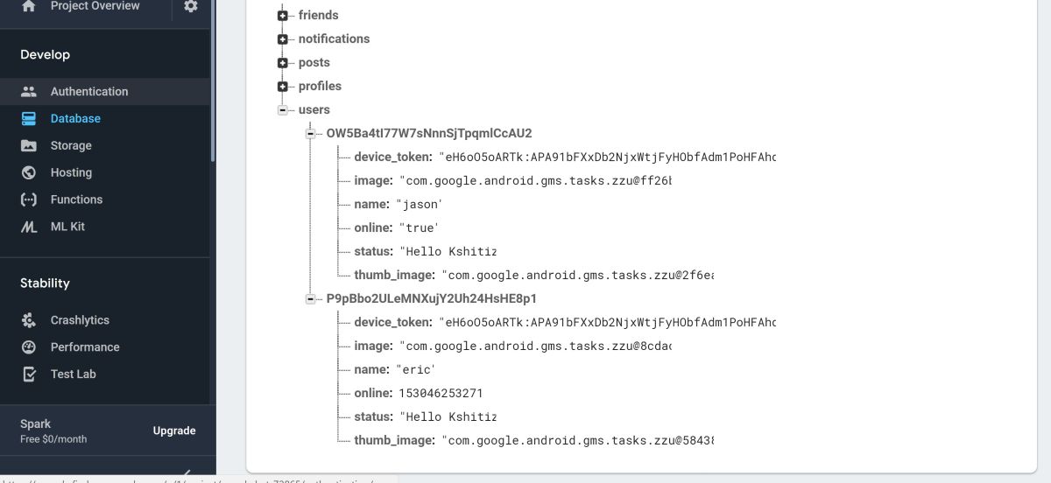
Task: Edit thumb_image value ending zzu@5843
Action: coord(577,440)
